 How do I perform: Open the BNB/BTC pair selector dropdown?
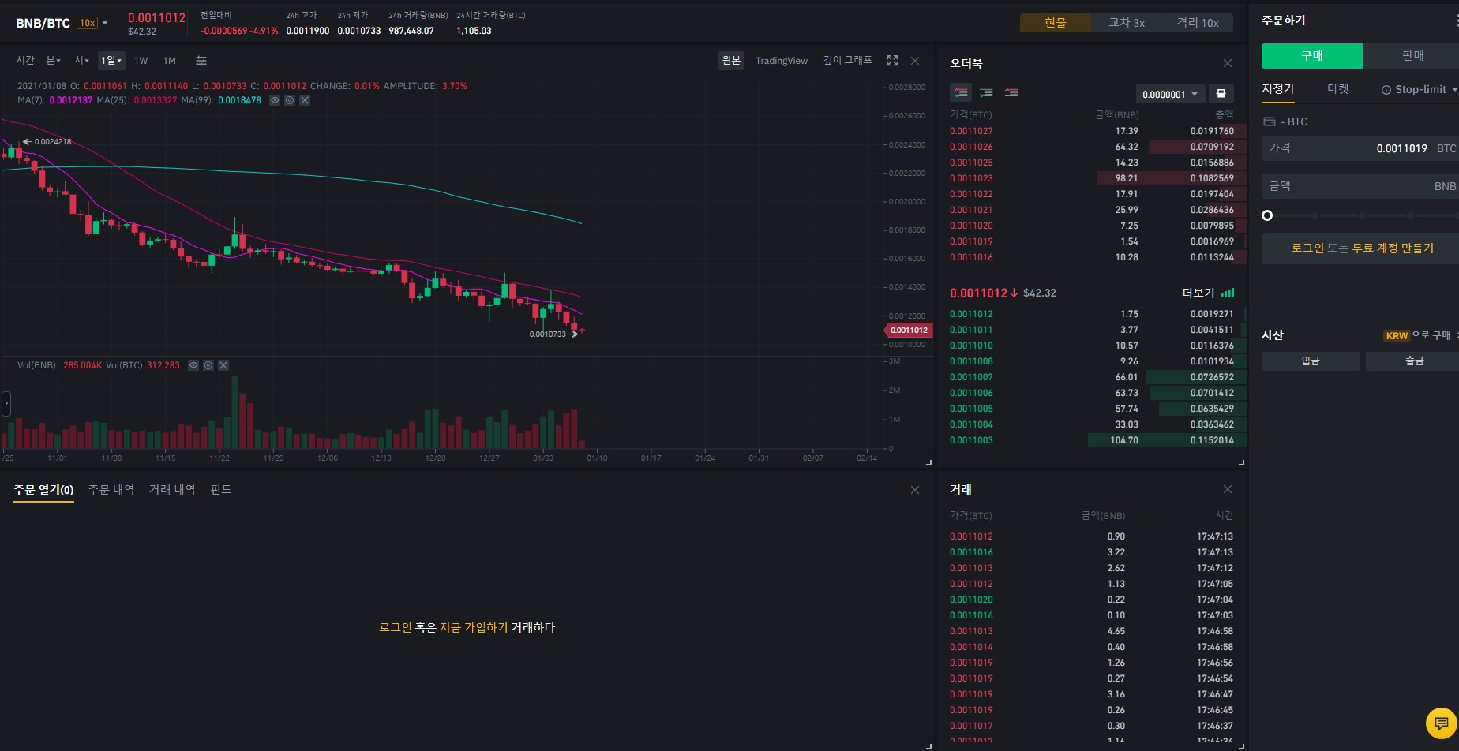105,23
